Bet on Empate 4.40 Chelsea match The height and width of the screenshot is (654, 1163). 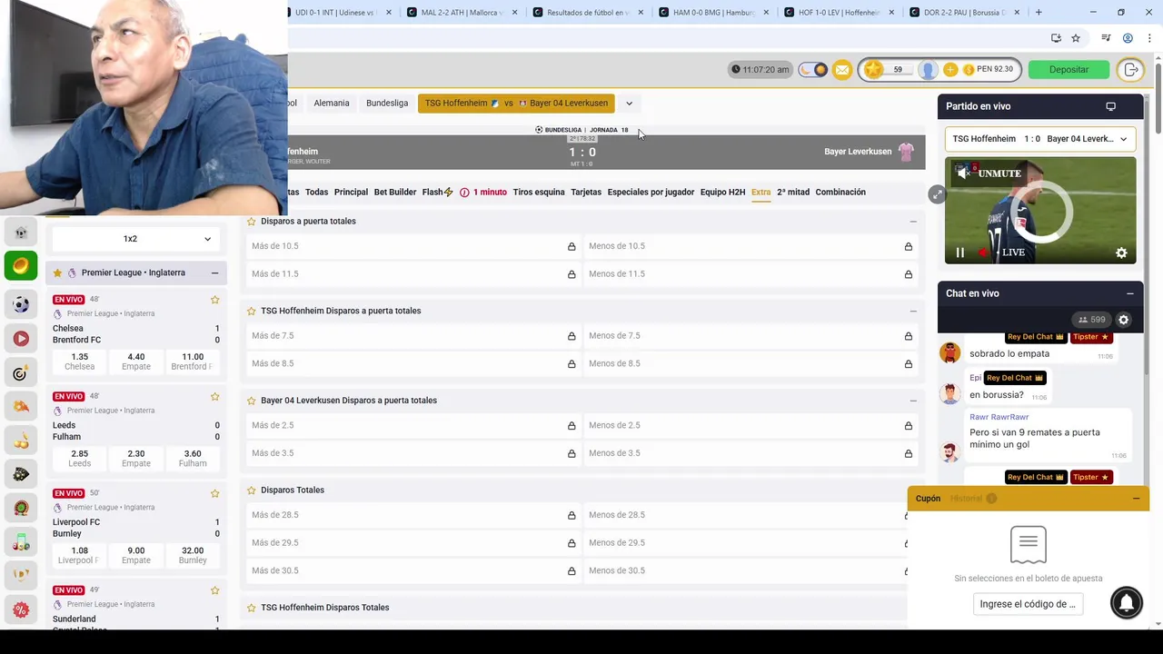pyautogui.click(x=136, y=362)
